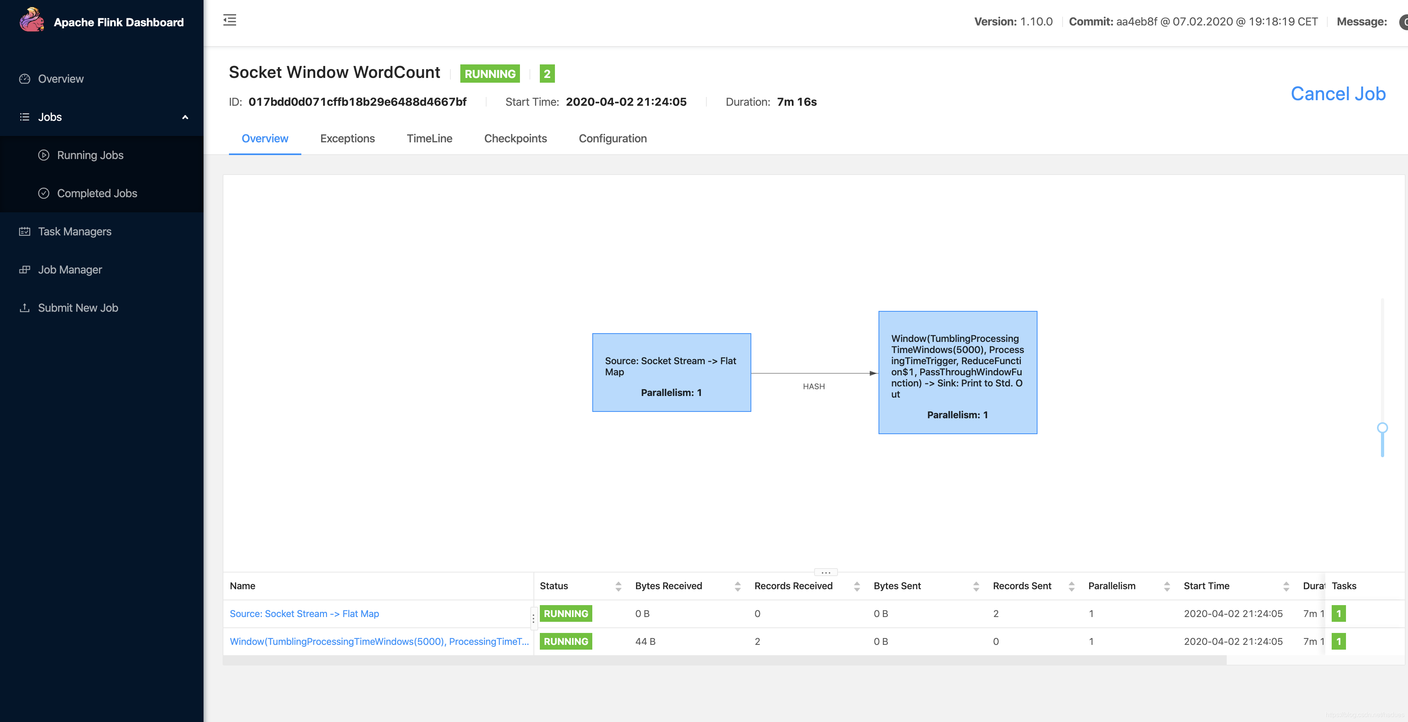
Task: Open the Exceptions tab
Action: point(347,139)
